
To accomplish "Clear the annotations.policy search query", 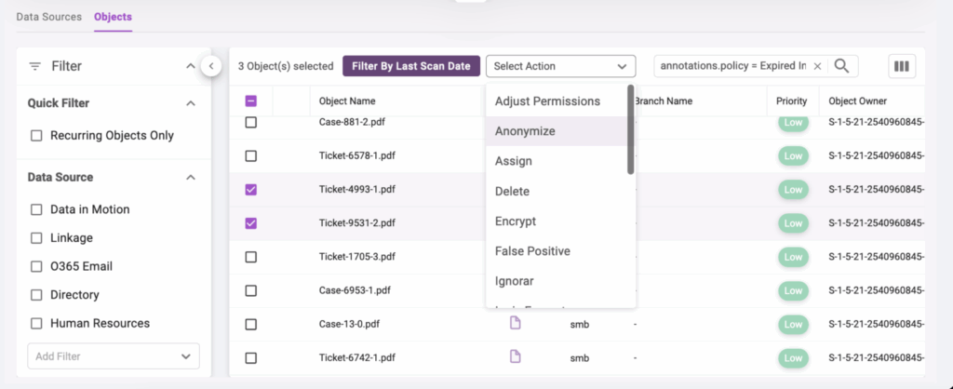I will point(817,66).
